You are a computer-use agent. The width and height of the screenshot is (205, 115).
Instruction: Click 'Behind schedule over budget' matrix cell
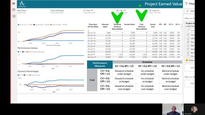point(170,88)
